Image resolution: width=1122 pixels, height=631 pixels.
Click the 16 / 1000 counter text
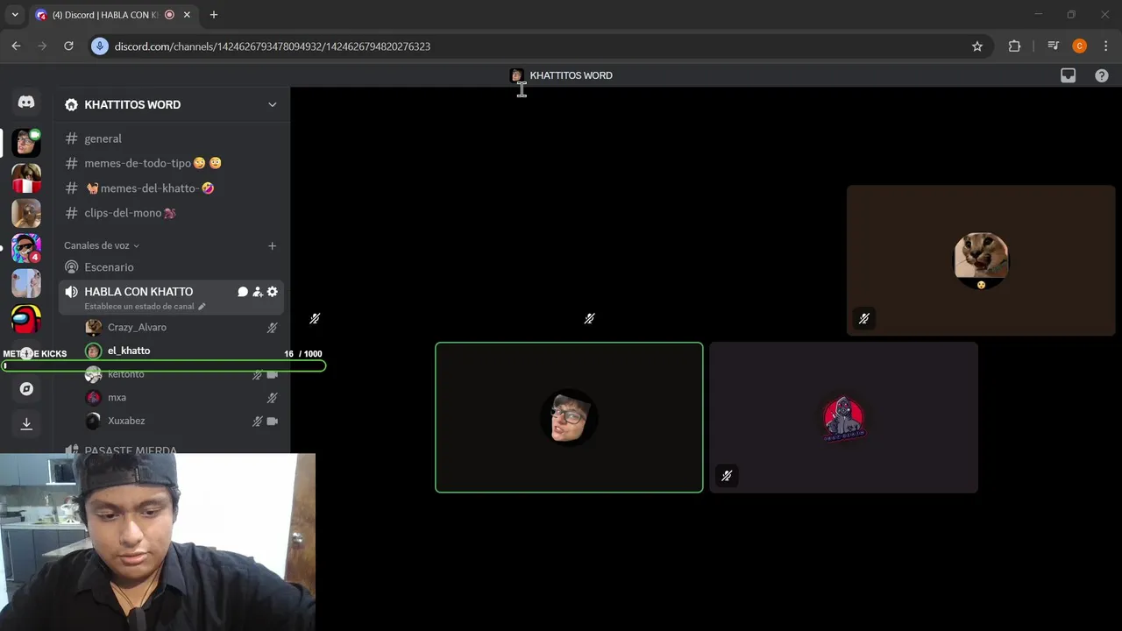[x=302, y=354]
